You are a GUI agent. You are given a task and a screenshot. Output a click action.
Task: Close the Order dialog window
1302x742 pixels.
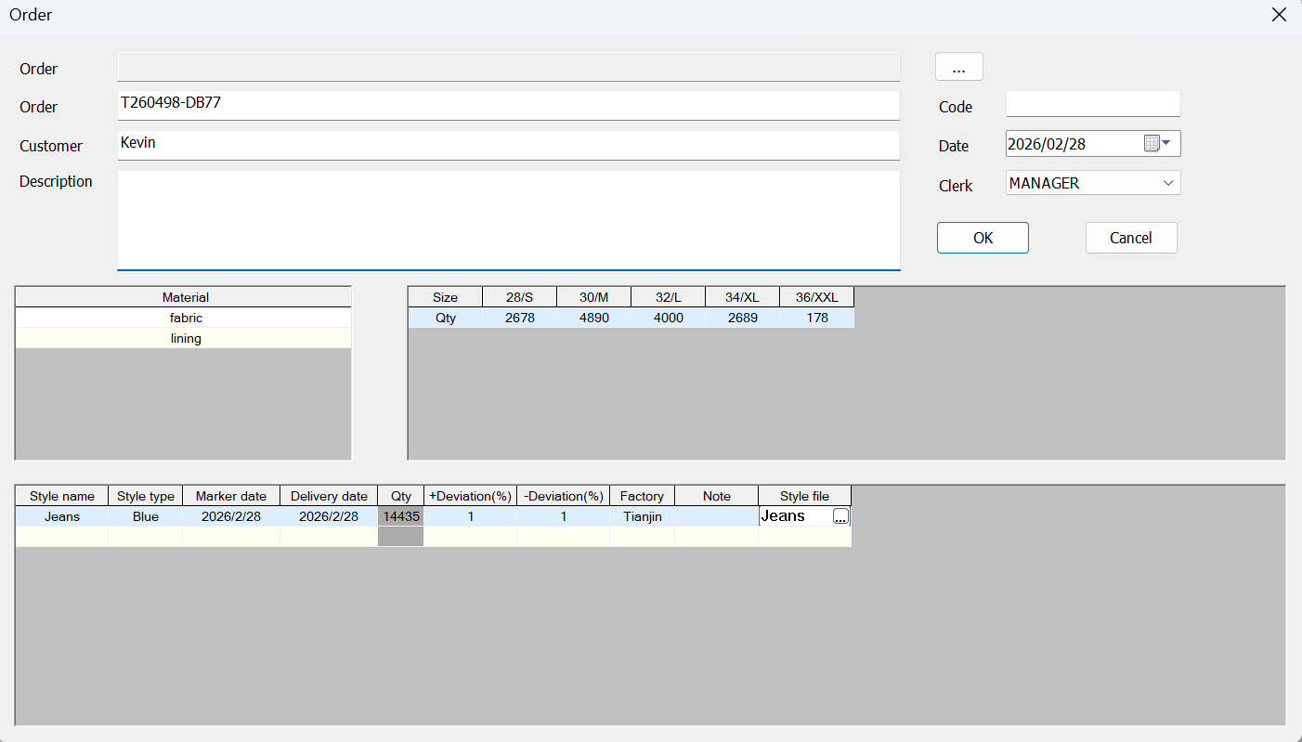1279,15
